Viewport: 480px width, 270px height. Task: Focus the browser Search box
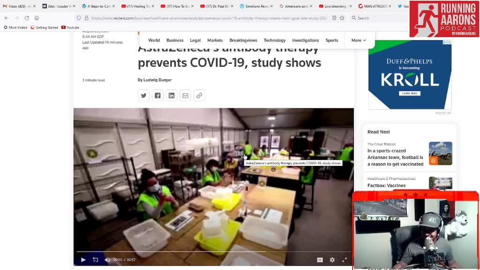click(380, 18)
